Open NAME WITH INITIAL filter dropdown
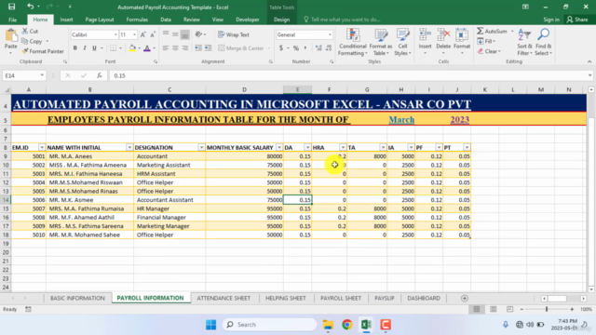This screenshot has height=335, width=596. (x=129, y=147)
